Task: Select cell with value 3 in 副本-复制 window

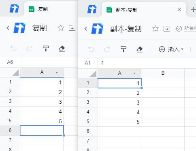Action: coord(119,103)
